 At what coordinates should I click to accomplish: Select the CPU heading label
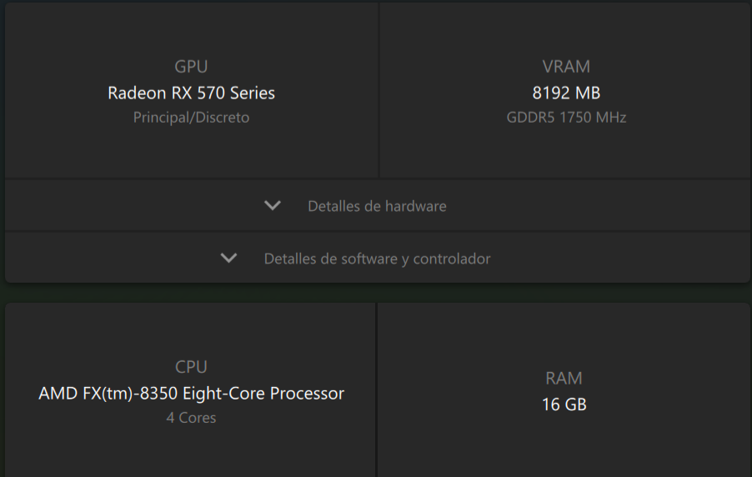[191, 367]
